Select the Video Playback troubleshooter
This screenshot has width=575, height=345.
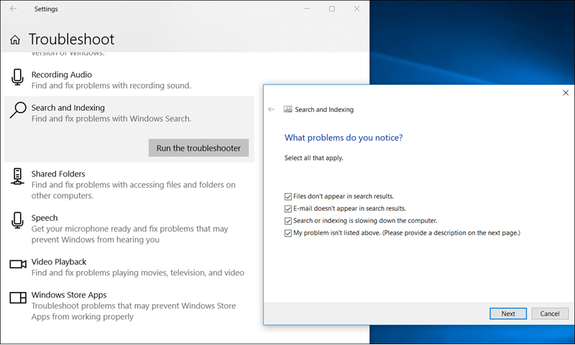coord(129,267)
